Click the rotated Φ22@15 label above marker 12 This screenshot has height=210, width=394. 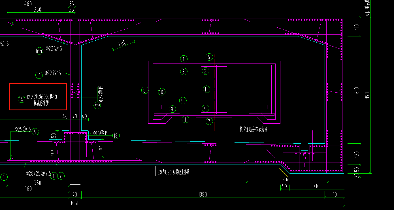click(x=101, y=93)
